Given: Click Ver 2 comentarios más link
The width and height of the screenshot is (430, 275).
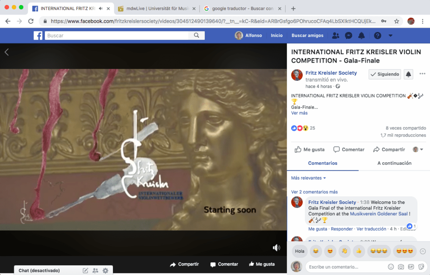Looking at the screenshot, I should 314,192.
